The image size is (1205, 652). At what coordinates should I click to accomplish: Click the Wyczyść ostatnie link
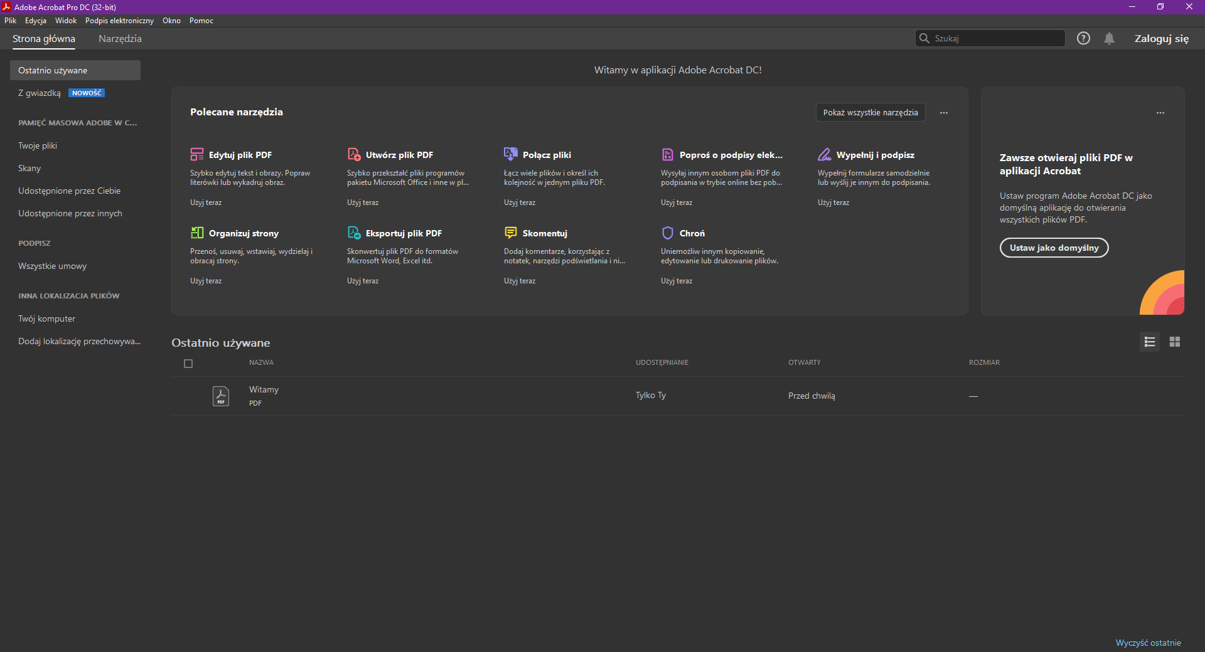click(1149, 643)
